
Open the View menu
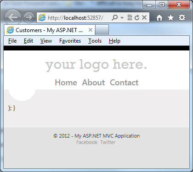point(46,41)
